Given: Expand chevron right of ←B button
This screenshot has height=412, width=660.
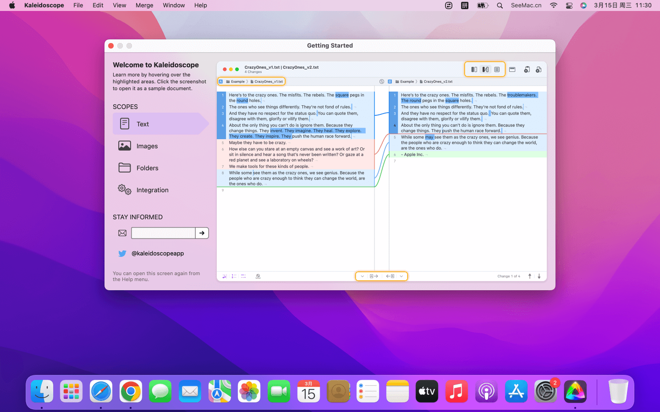Looking at the screenshot, I should point(401,276).
